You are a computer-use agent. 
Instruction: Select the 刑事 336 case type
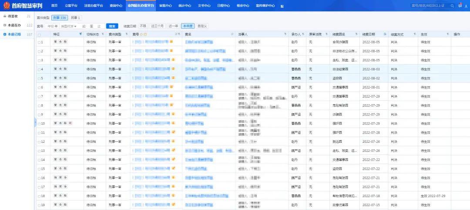(60, 18)
